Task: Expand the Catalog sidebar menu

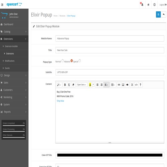Action: click(x=14, y=32)
